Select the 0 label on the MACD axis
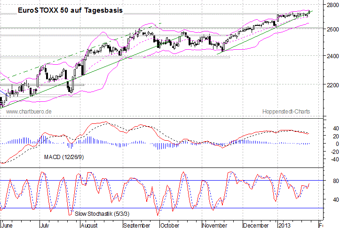This screenshot has width=340, height=228. 337,144
